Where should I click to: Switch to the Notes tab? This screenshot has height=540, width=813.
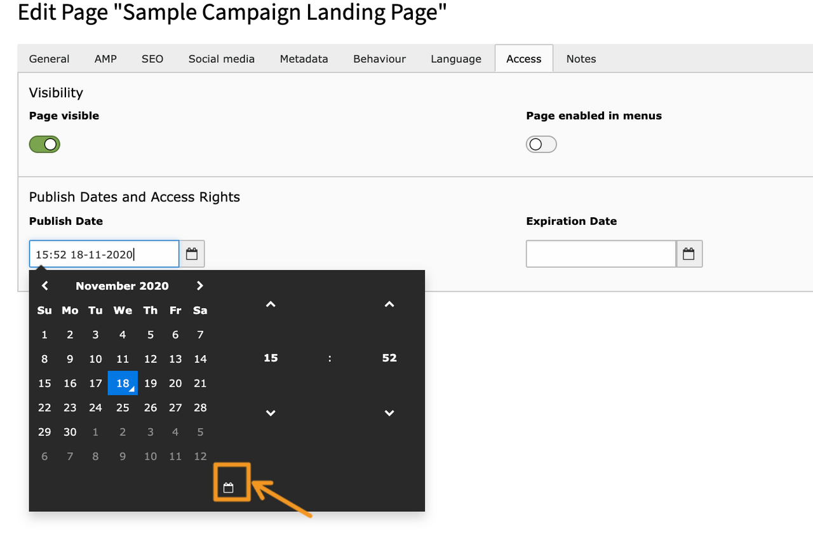pos(581,58)
